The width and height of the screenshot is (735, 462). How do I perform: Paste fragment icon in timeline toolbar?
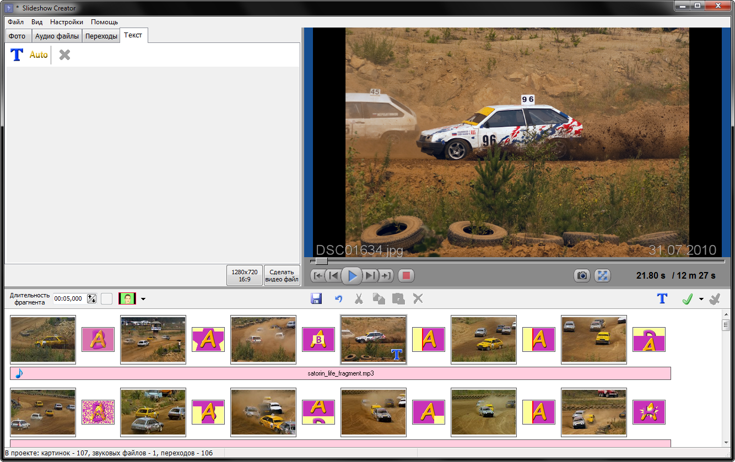coord(398,298)
